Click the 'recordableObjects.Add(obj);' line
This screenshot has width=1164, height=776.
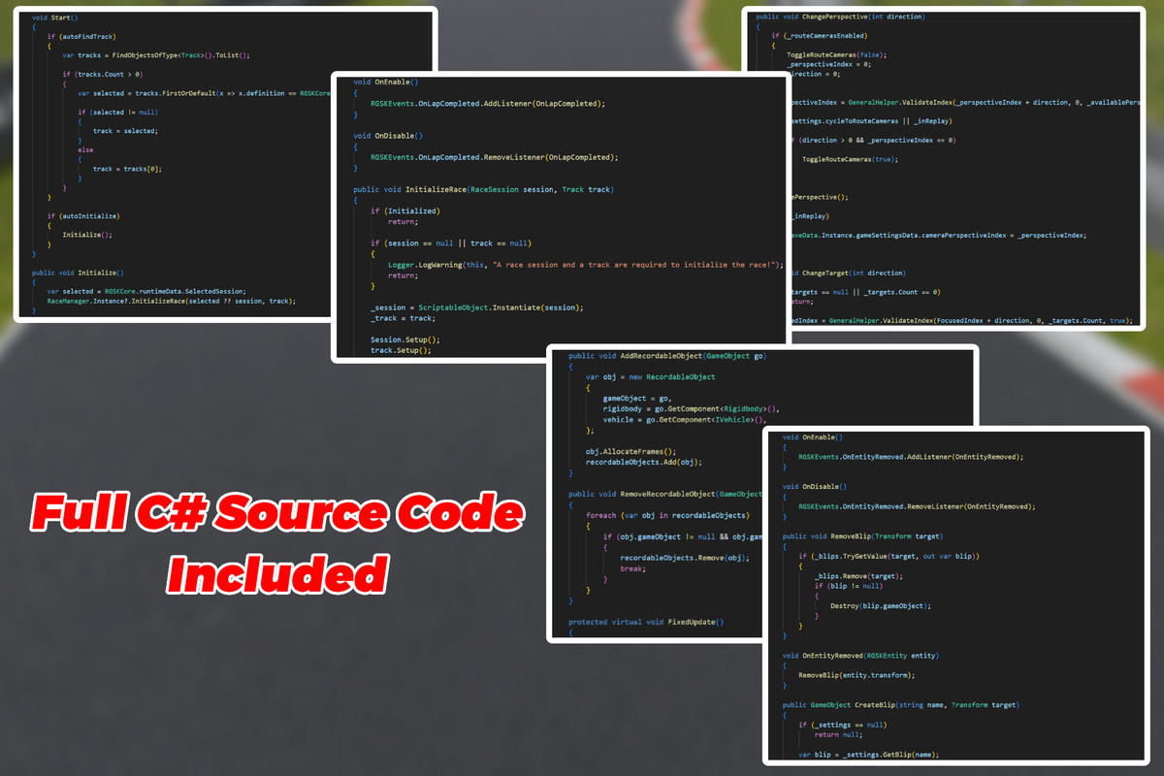pyautogui.click(x=644, y=462)
